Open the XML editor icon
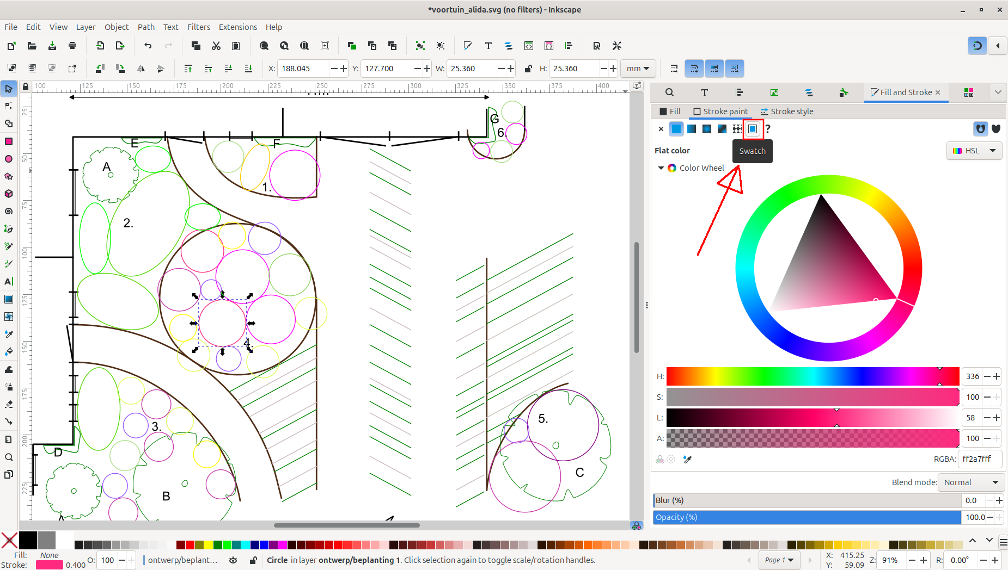 529,46
